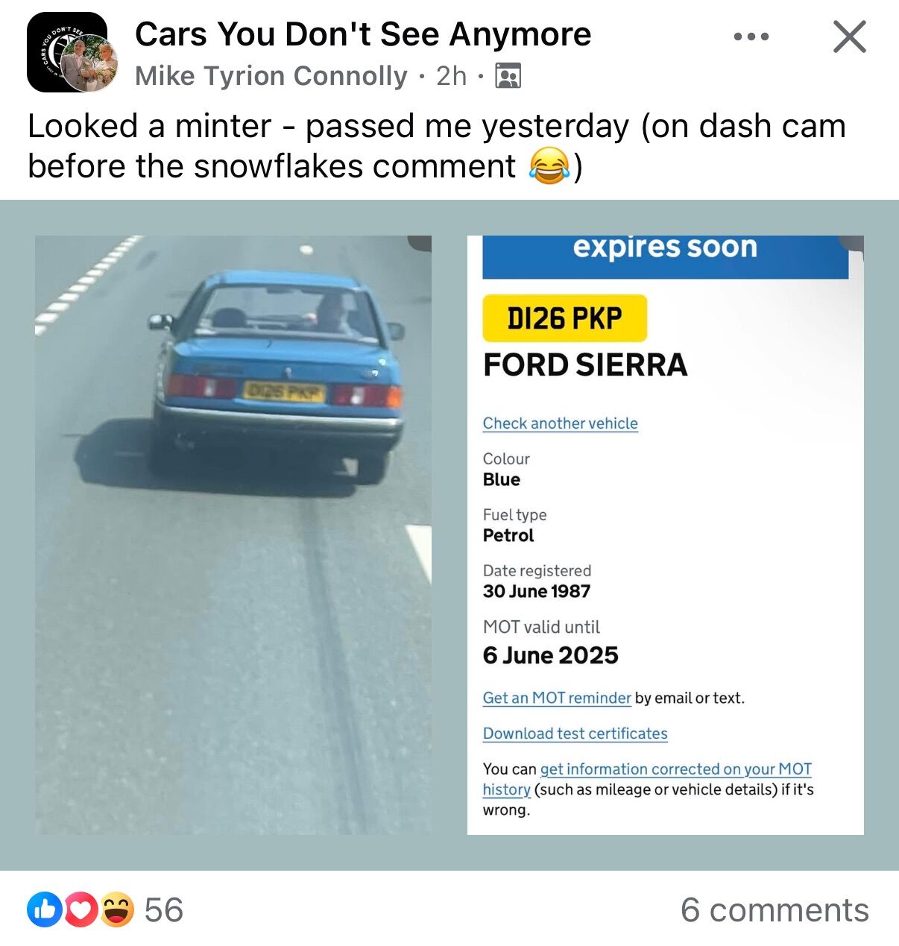Click the group audience icon beside 2h
The image size is (899, 946).
pos(508,76)
